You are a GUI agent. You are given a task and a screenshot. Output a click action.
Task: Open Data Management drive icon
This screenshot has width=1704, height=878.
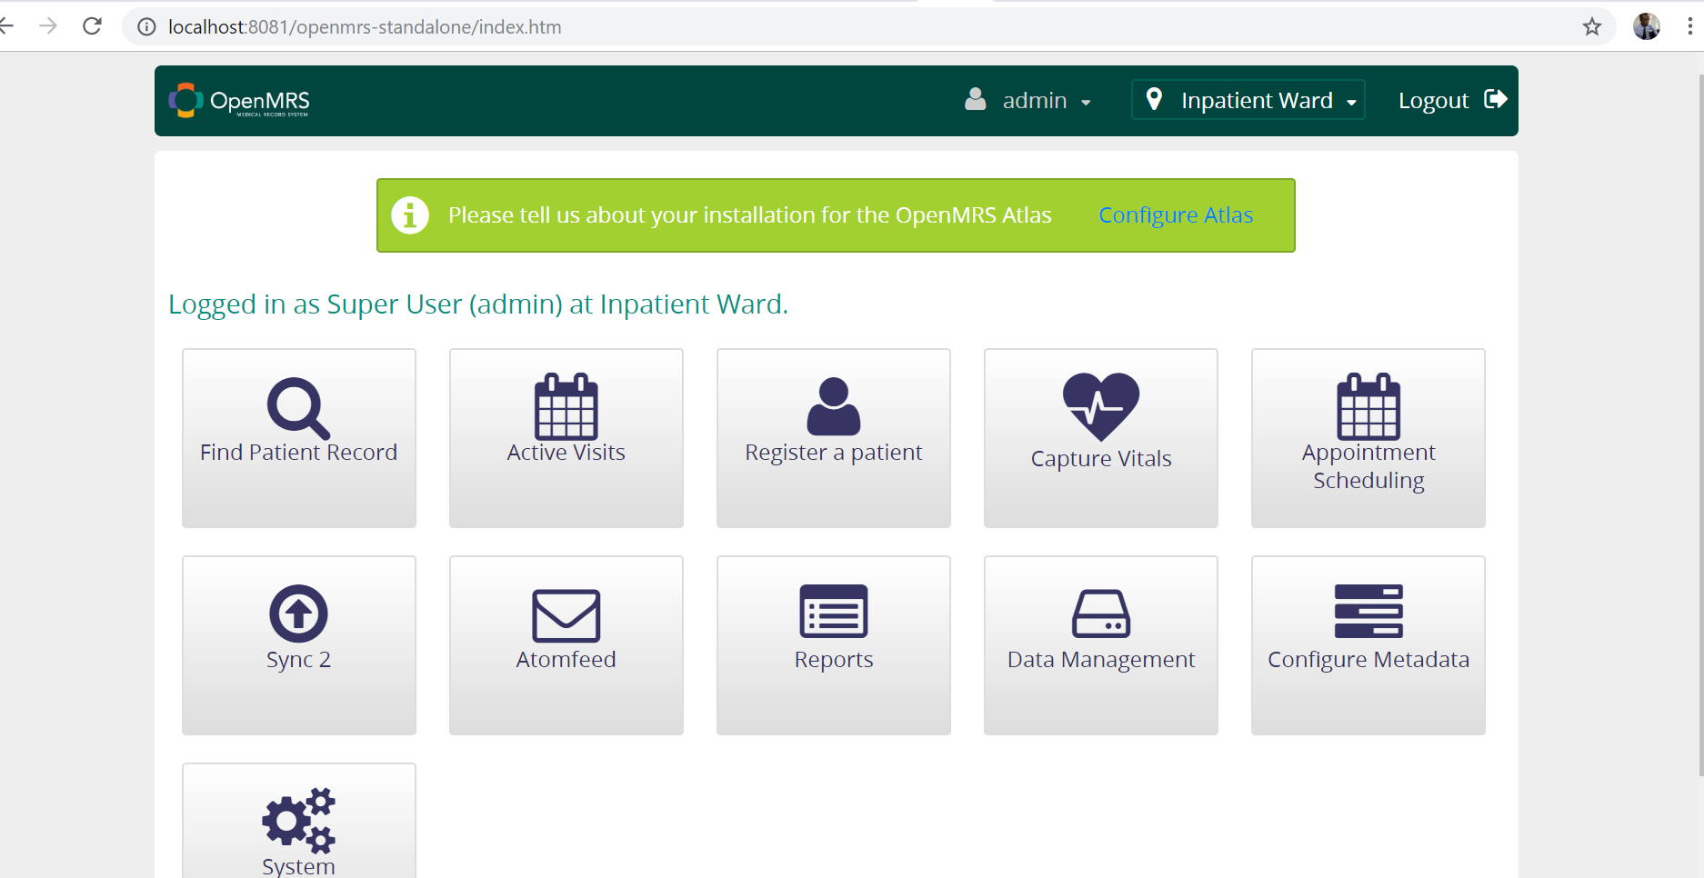point(1100,614)
